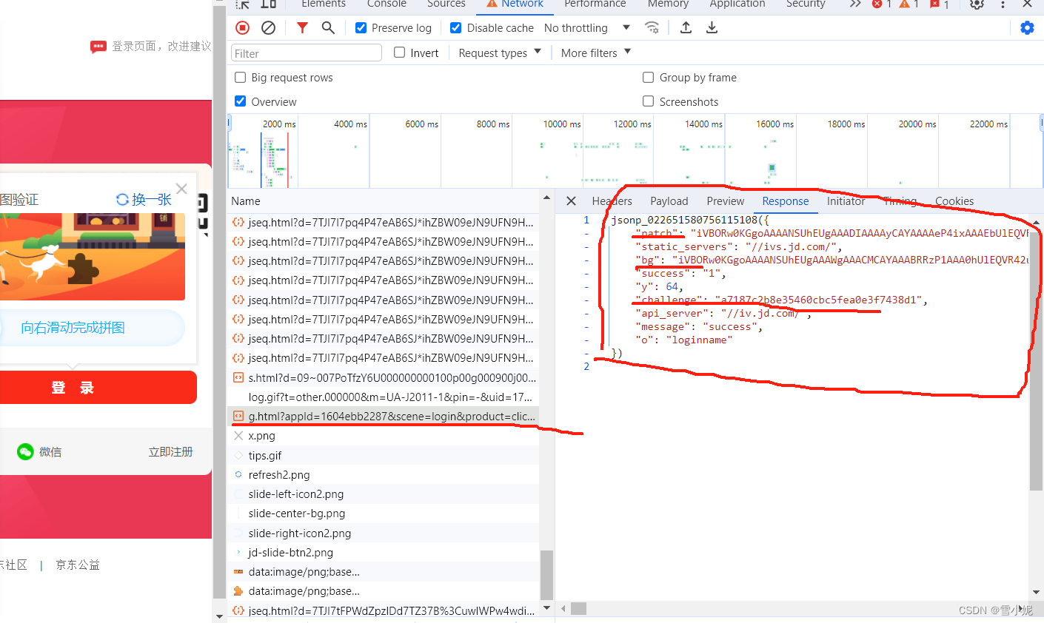Toggle the Overview checkbox
The width and height of the screenshot is (1044, 623).
pos(240,101)
